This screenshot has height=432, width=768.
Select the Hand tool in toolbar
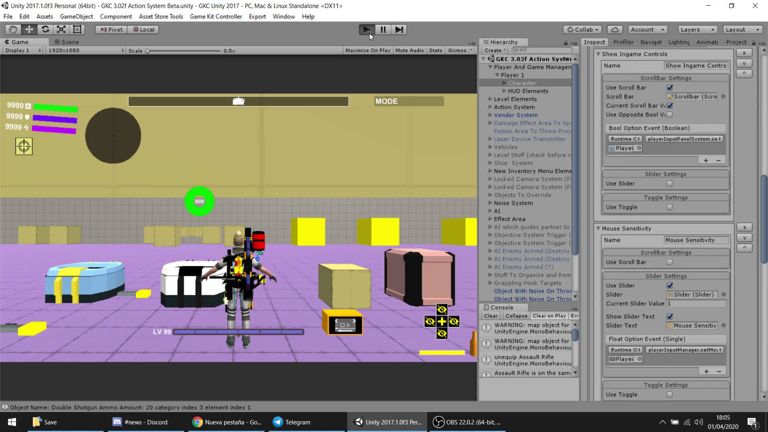click(x=13, y=30)
